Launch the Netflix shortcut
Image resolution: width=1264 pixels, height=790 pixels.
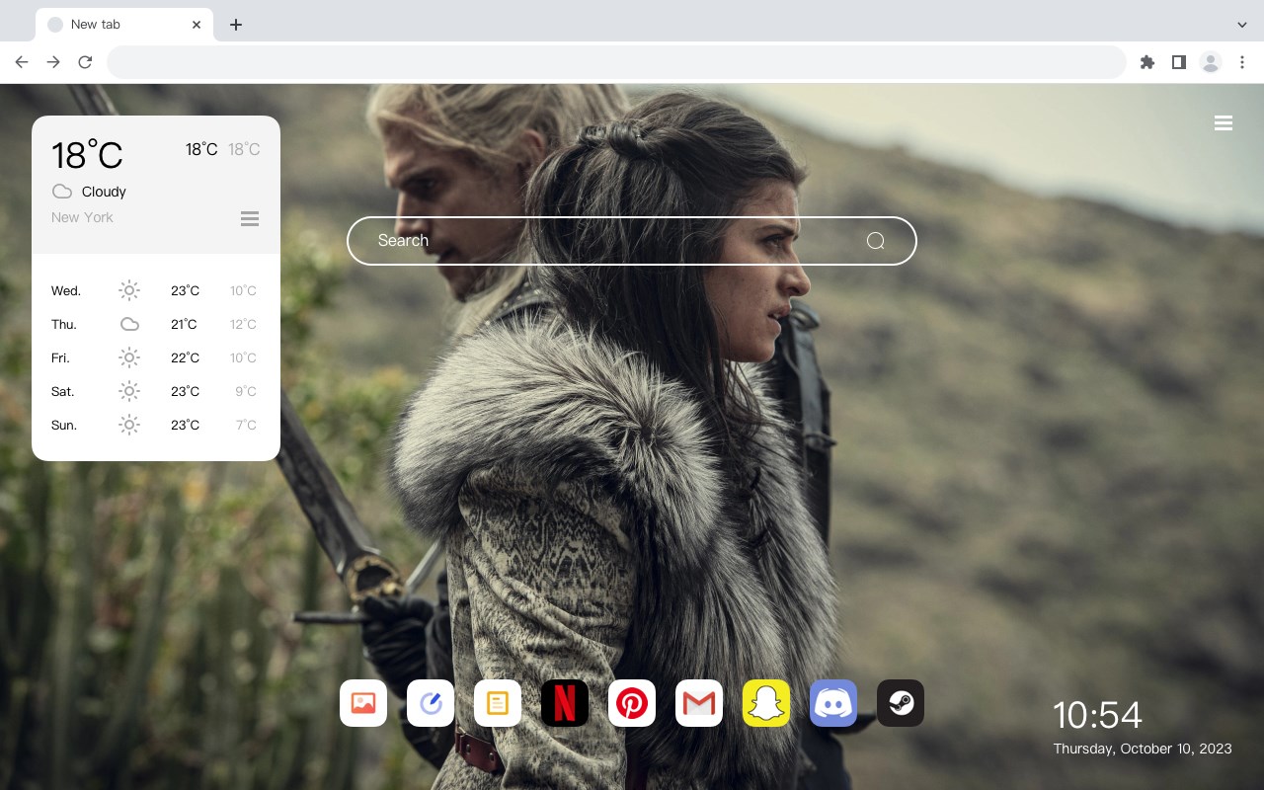coord(565,703)
